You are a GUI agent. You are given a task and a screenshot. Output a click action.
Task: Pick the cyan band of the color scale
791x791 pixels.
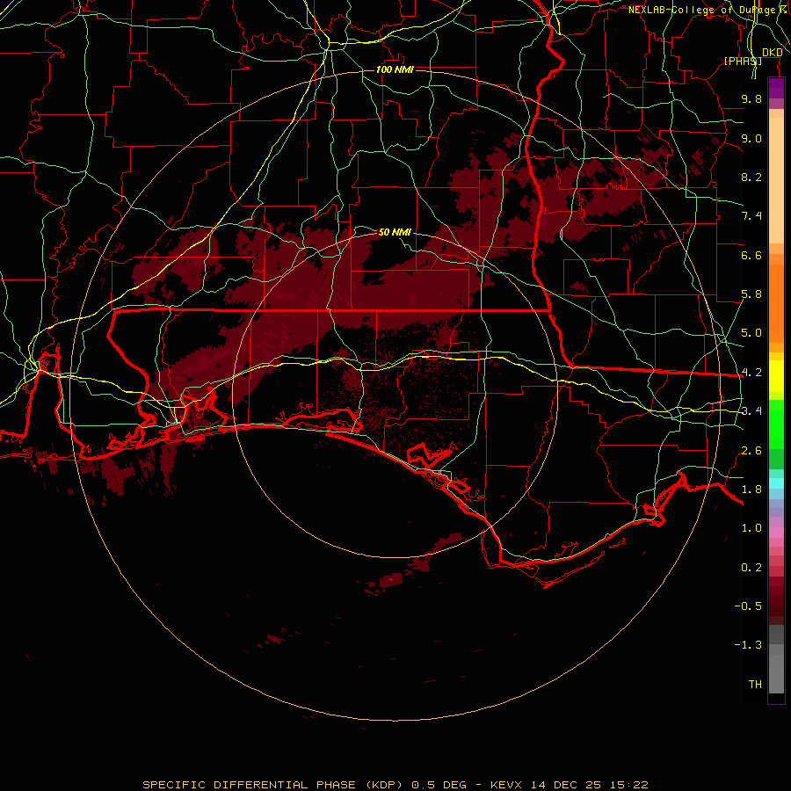coord(776,483)
